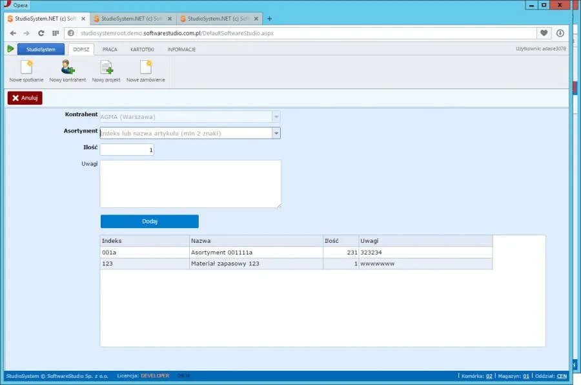Click the Komórka 02 status link
581x385 pixels.
[489, 376]
